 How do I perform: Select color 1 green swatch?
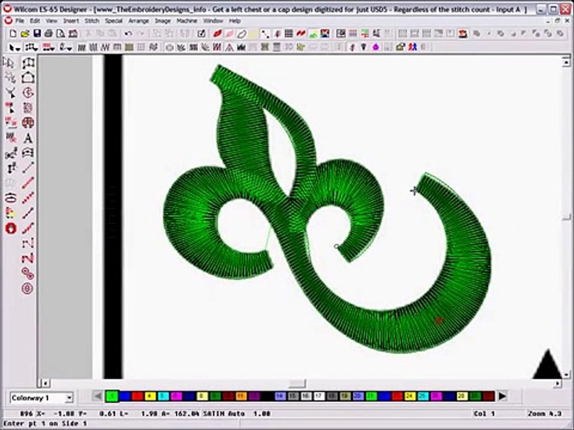pos(112,396)
